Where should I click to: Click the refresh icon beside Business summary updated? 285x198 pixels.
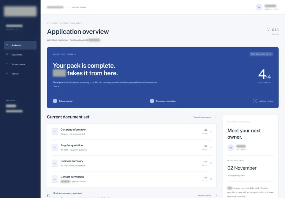[x=48, y=196]
